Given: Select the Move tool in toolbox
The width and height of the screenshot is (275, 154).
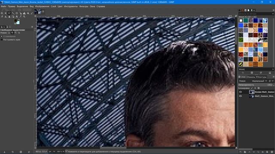Looking at the screenshot, I should pos(2,13).
